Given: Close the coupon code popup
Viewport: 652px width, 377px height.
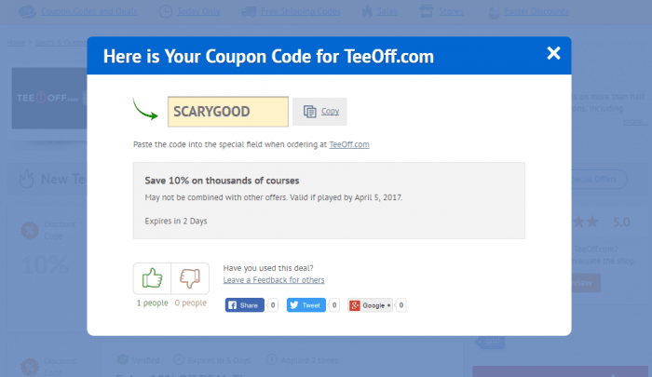Looking at the screenshot, I should point(553,53).
